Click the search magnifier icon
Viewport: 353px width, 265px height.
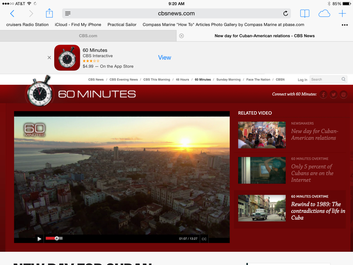pos(343,79)
